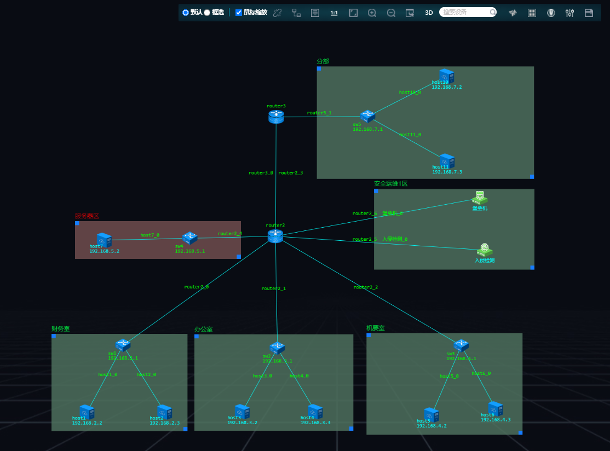Click the fit-to-screen icon

[353, 13]
